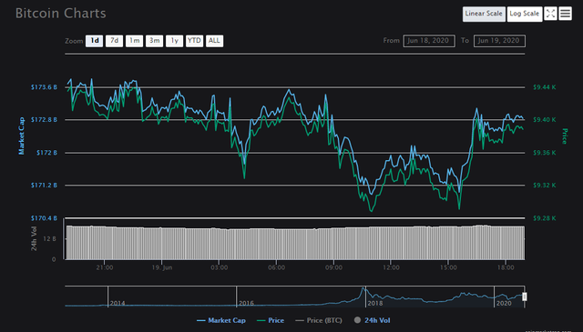
Task: Select the YTD zoom range
Action: 194,41
